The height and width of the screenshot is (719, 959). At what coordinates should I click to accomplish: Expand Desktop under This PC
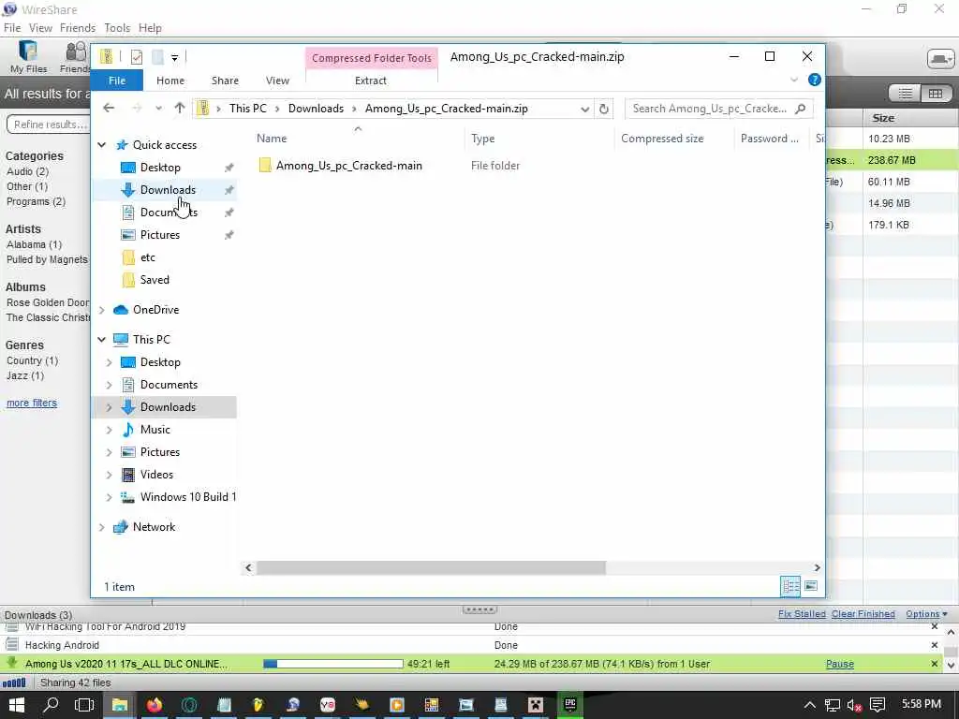[x=109, y=362]
